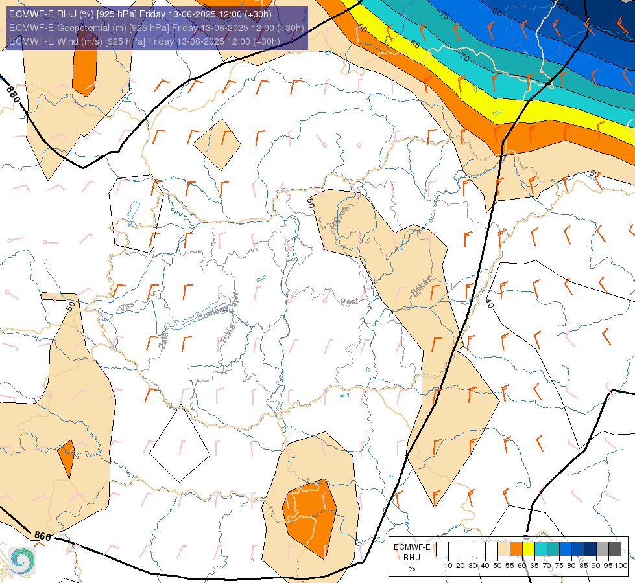
Task: Click the "Tolna" county label
Action: click(228, 334)
